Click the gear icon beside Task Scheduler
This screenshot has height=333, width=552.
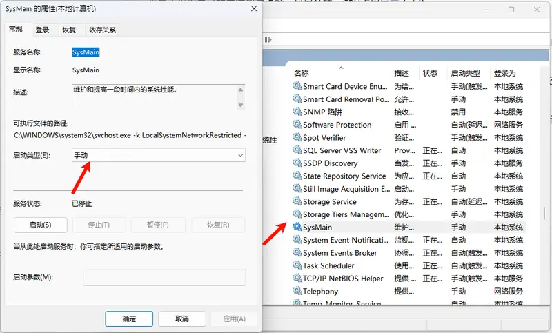[297, 265]
